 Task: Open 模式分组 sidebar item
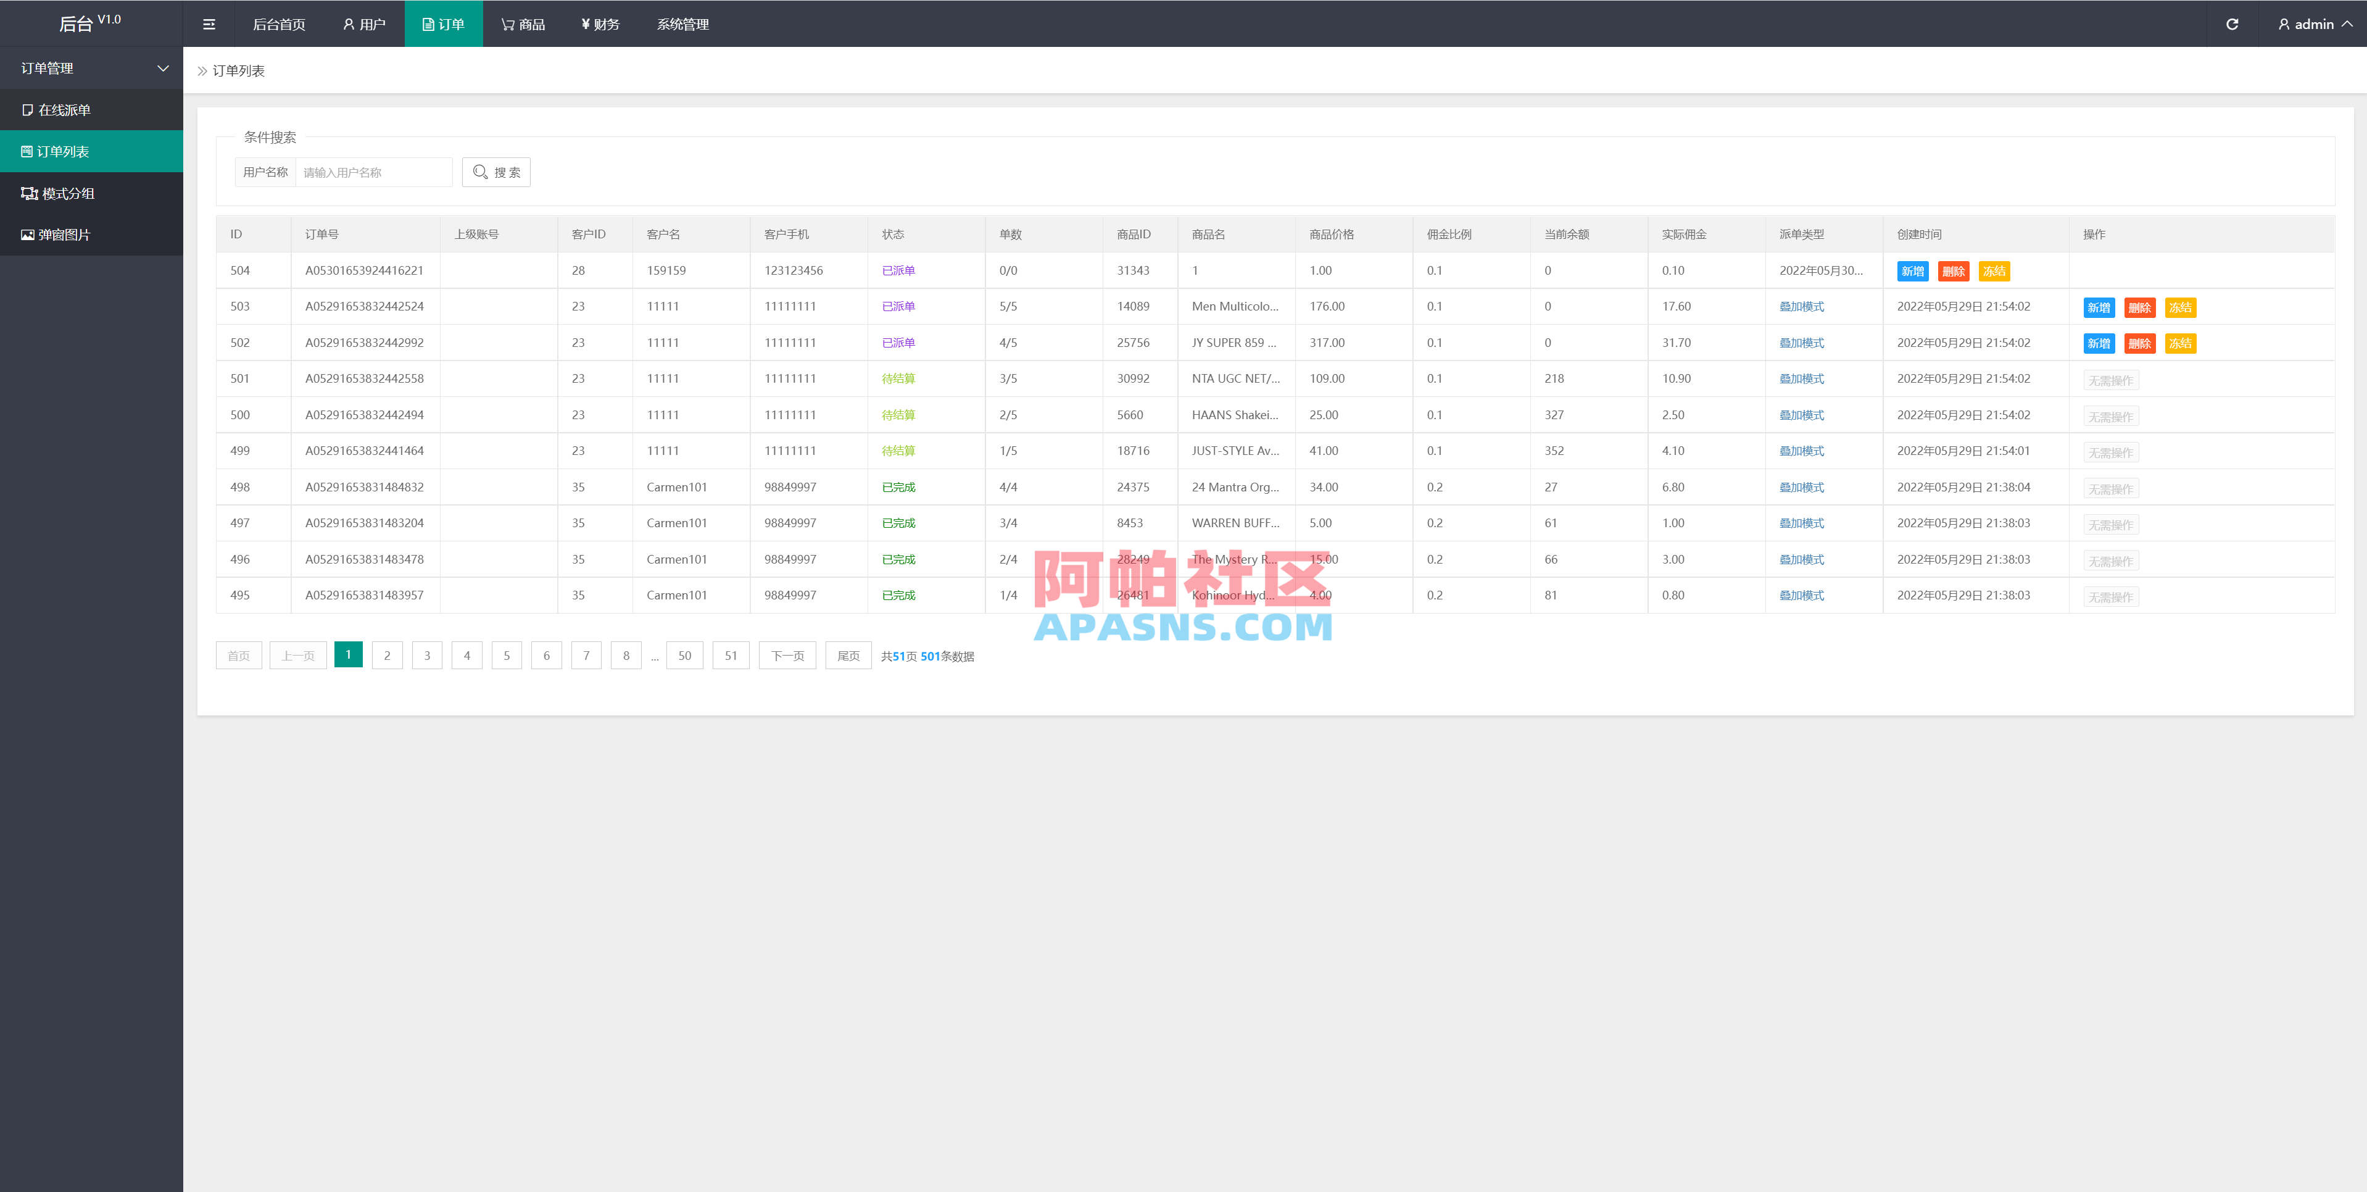click(x=67, y=194)
